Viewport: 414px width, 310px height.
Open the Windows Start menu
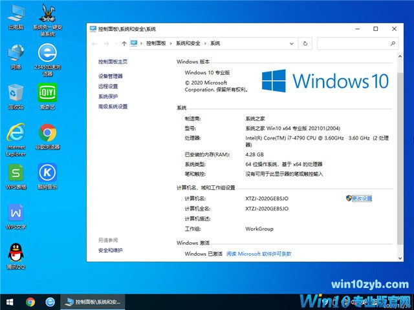10,302
